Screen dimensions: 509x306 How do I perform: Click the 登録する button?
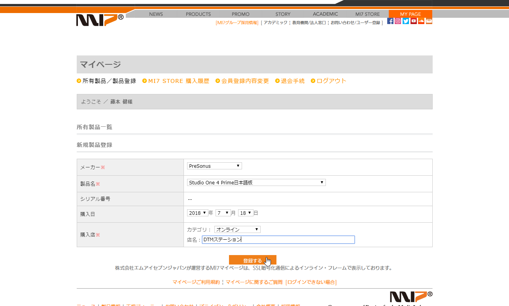(x=252, y=261)
